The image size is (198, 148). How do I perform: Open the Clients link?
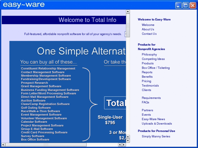[x=146, y=90]
